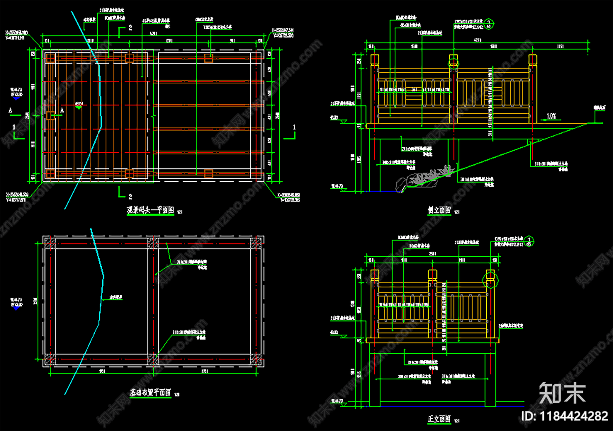Image resolution: width=613 pixels, height=431 pixels.
Task: Click the blue water-level triangle beside the deck plan
Action: click(x=16, y=98)
